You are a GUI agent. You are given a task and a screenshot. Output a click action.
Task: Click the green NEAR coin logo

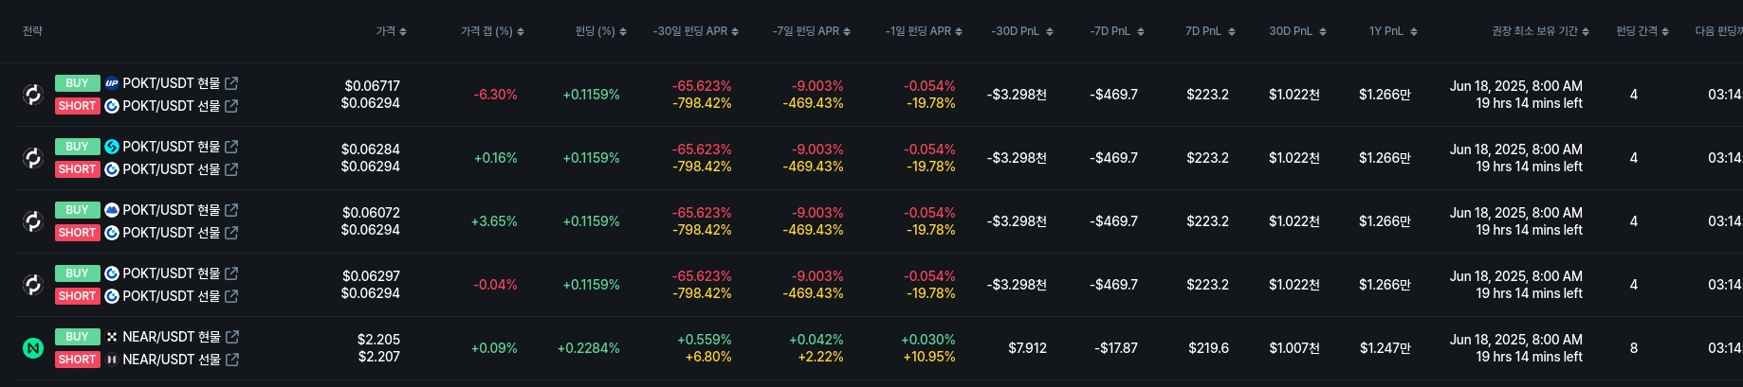pos(33,348)
